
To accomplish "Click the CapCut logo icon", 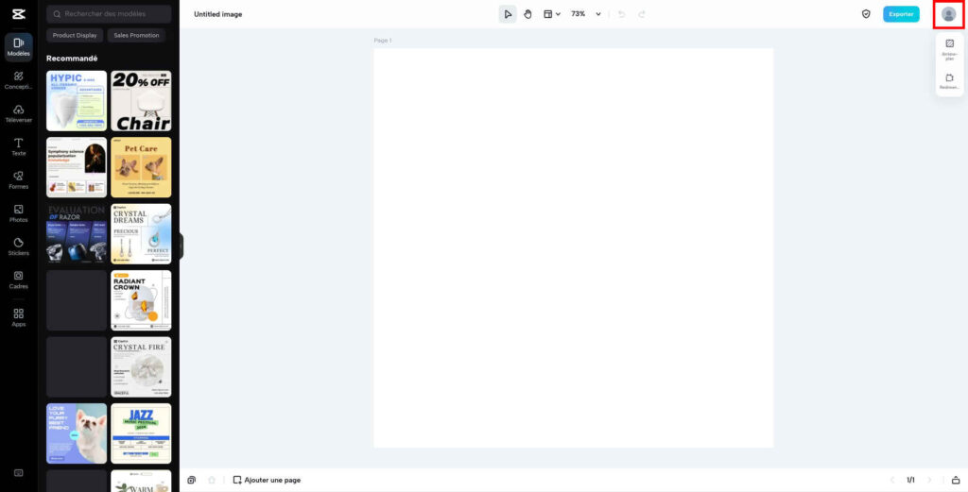I will click(x=19, y=14).
